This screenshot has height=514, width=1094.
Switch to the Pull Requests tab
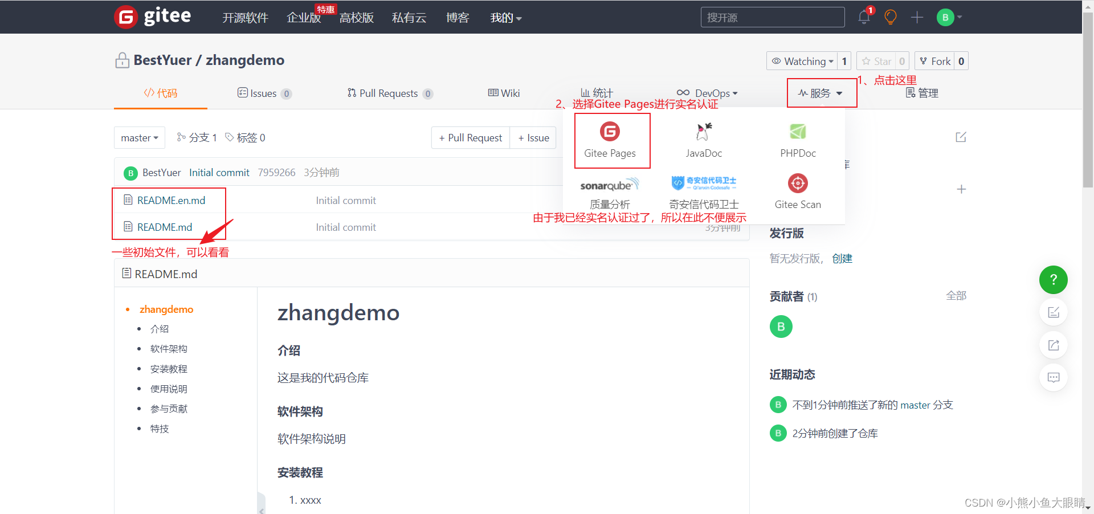[x=390, y=93]
